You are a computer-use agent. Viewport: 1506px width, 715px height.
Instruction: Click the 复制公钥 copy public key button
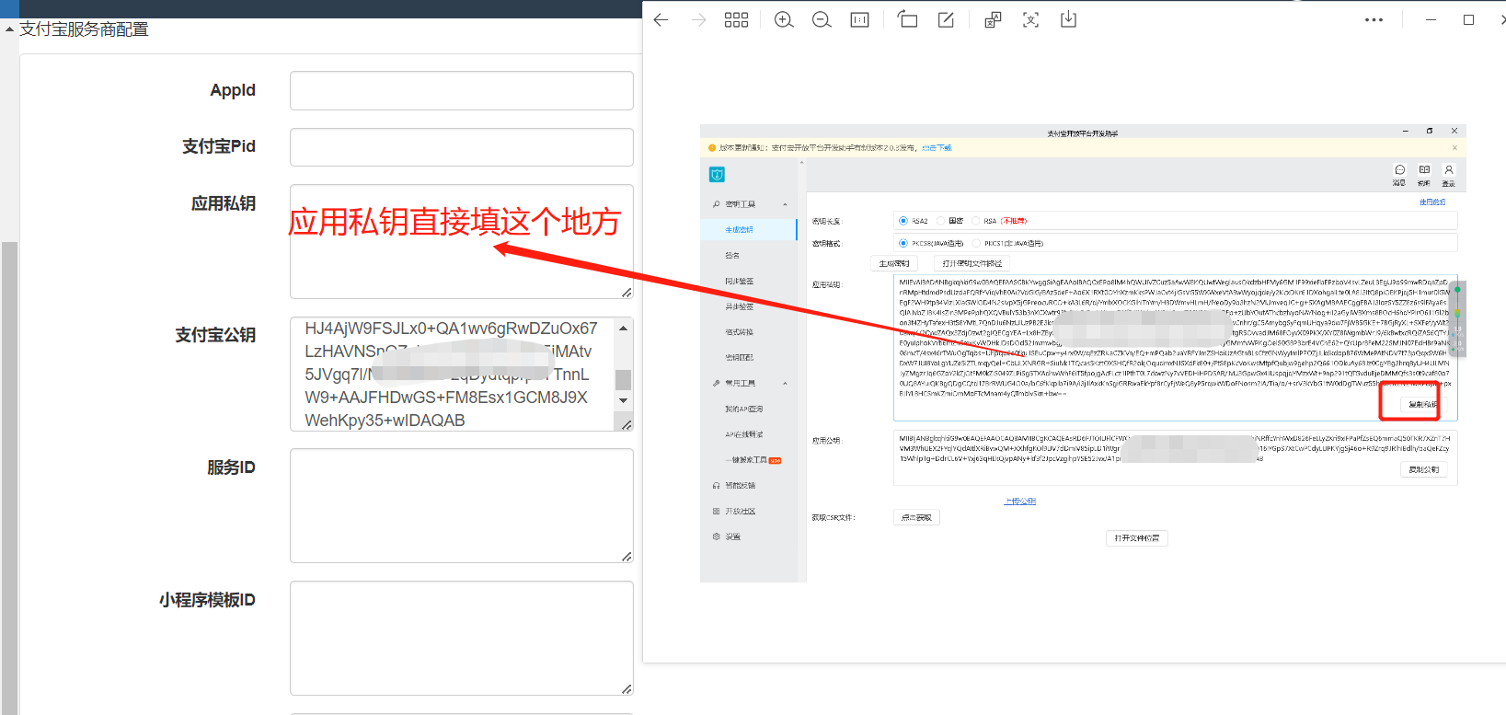(1423, 469)
